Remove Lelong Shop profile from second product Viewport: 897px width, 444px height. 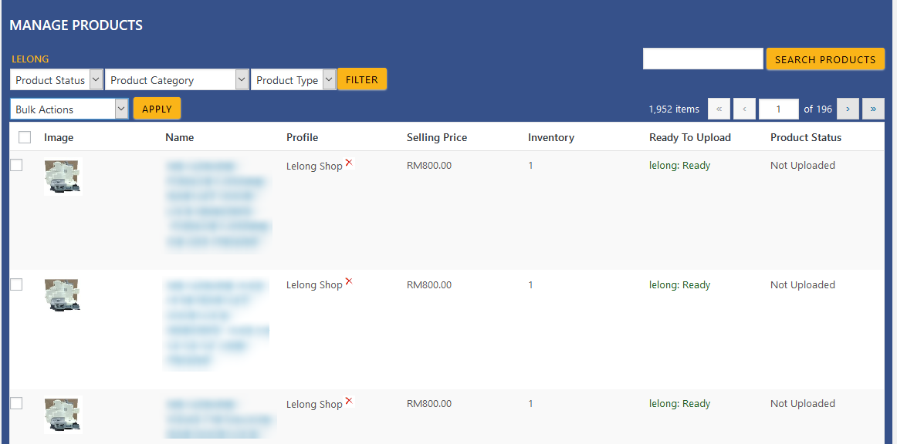click(349, 281)
